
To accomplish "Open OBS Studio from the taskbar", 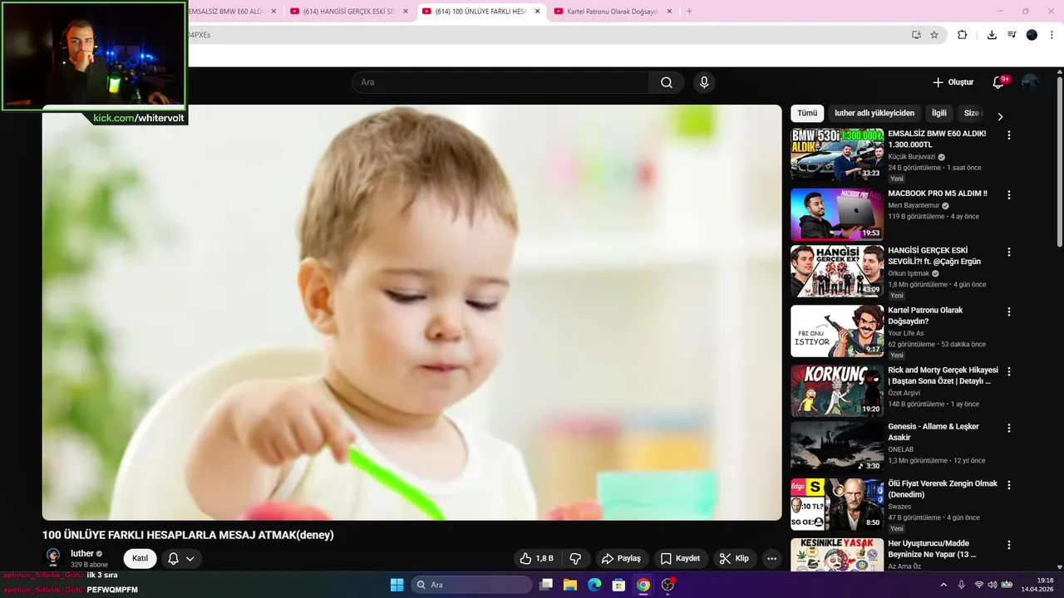I will pyautogui.click(x=667, y=585).
